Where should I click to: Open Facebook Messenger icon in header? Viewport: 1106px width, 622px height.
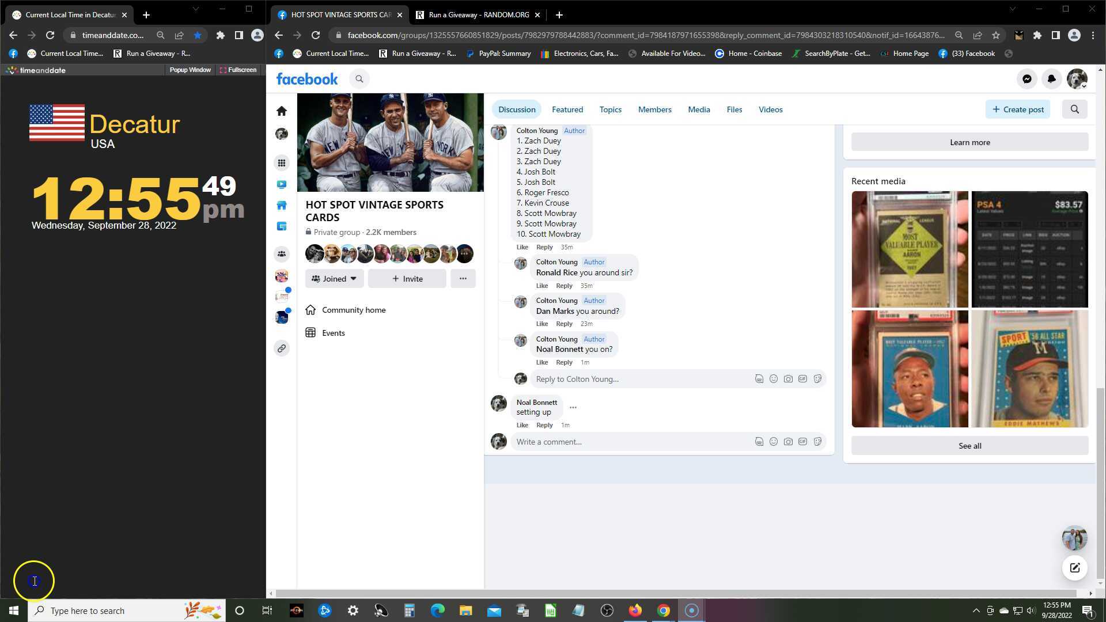click(1027, 79)
